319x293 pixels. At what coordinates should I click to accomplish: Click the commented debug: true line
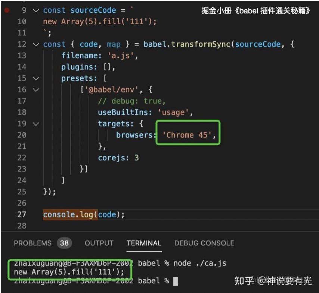(131, 101)
